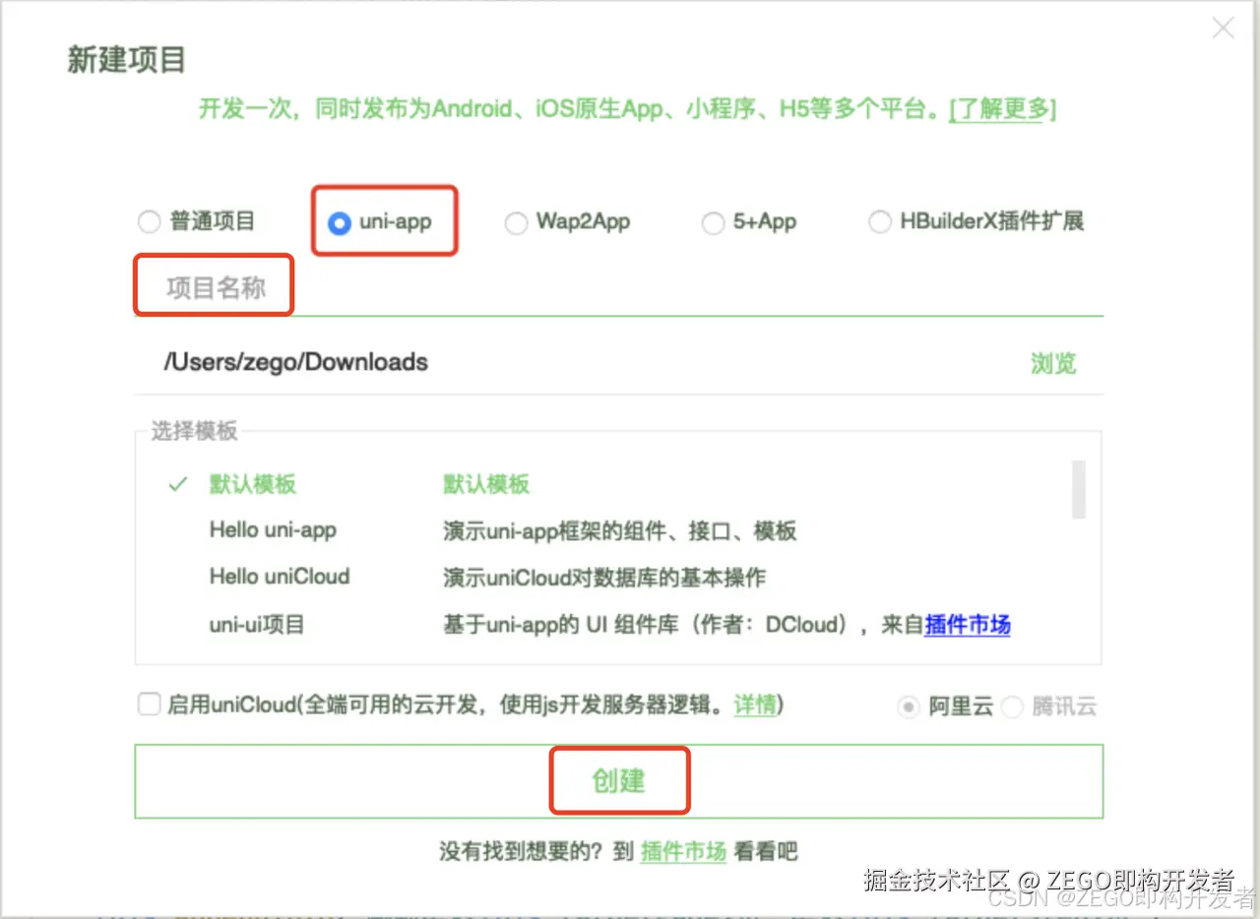This screenshot has height=919, width=1260.
Task: Select the 普通项目 radio button
Action: pyautogui.click(x=149, y=221)
